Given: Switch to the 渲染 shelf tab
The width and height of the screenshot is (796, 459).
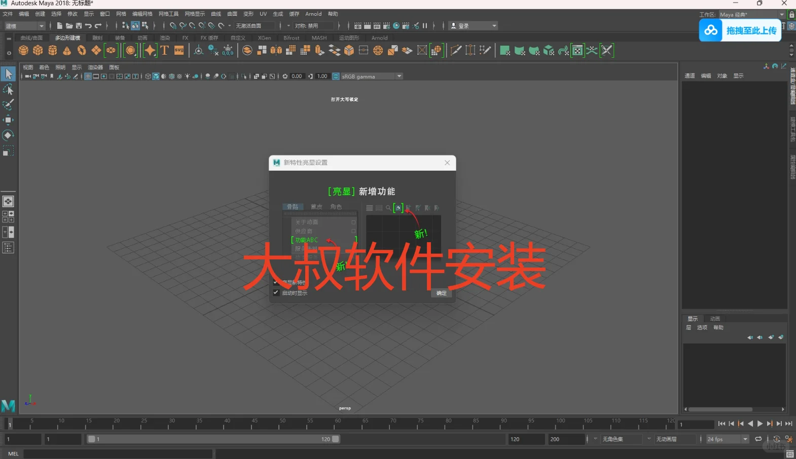Looking at the screenshot, I should [165, 38].
